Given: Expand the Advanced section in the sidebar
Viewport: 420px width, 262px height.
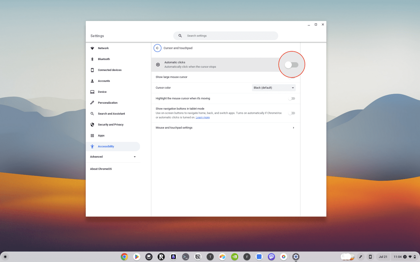Looking at the screenshot, I should coord(113,157).
